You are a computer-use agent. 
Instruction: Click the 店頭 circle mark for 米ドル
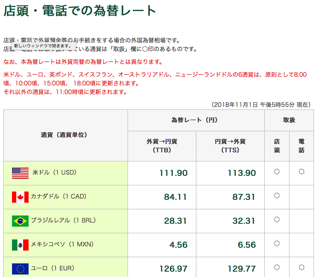coord(277,172)
